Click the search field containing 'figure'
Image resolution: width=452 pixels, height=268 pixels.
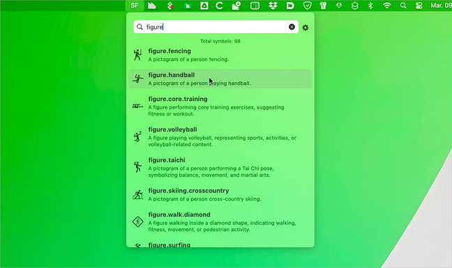[x=216, y=26]
